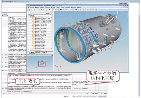
Task: Switch to the 快照 tab
Action: tap(38, 52)
